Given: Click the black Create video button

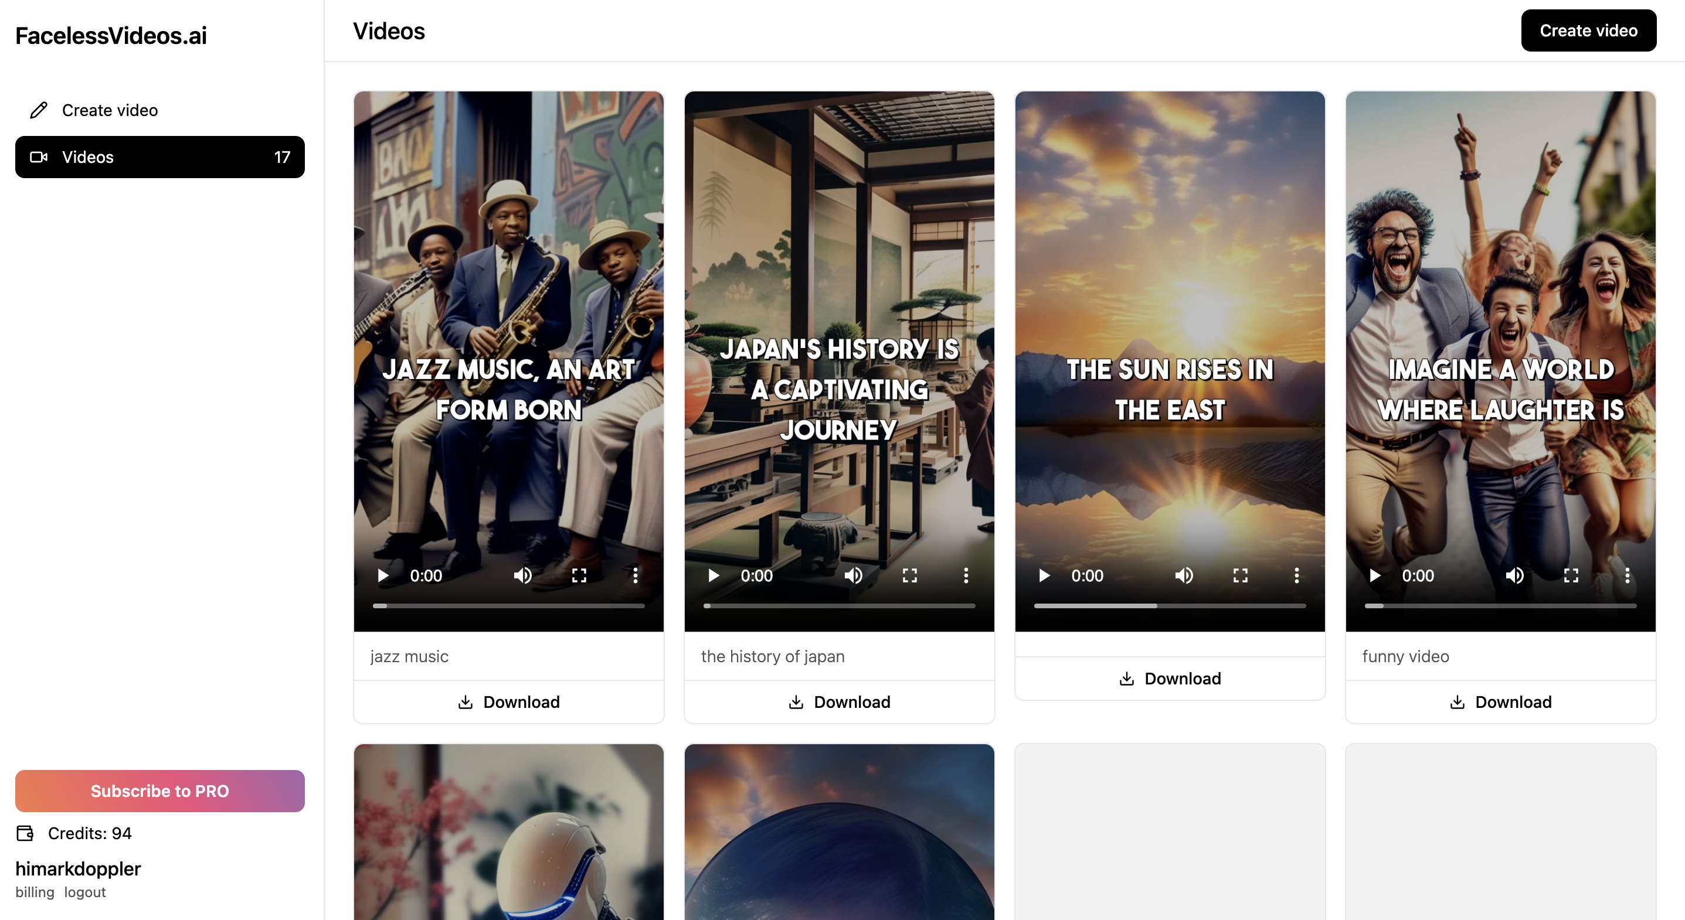Looking at the screenshot, I should click(x=1588, y=30).
